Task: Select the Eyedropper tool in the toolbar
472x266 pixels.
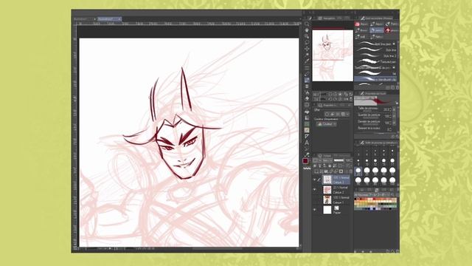Action: 307,61
